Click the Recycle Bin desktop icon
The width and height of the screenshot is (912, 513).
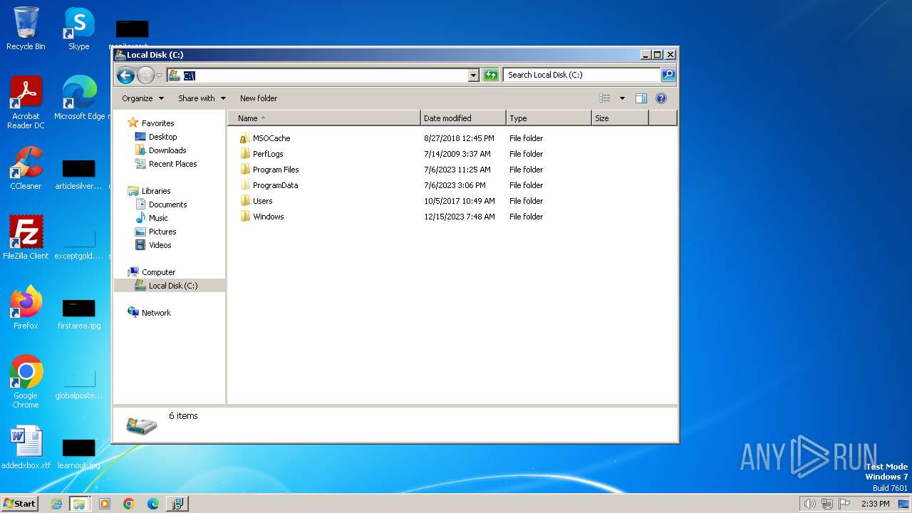click(26, 28)
